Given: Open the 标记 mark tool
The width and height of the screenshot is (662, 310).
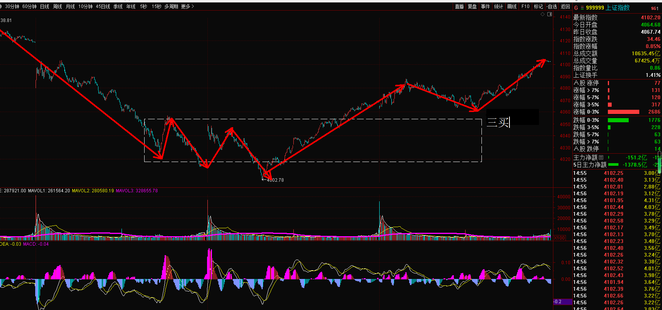Looking at the screenshot, I should [538, 6].
